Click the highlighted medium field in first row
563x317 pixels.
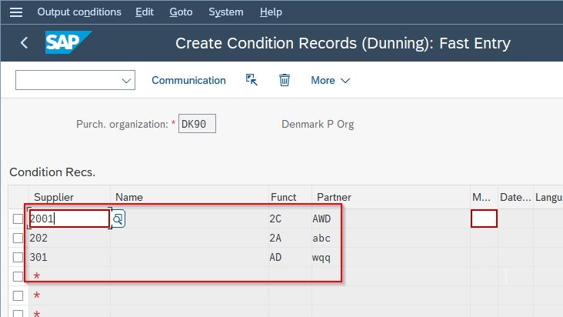484,219
